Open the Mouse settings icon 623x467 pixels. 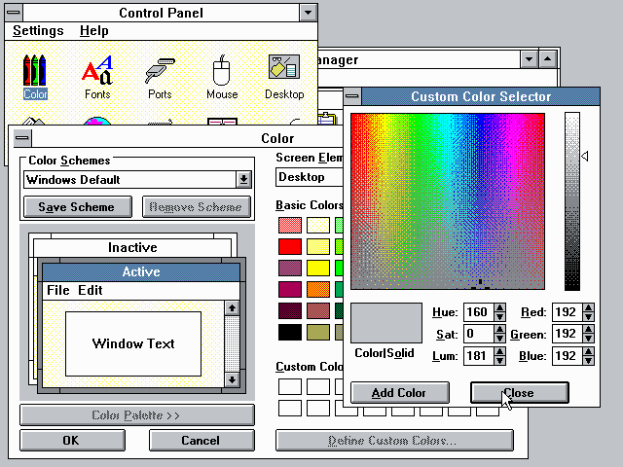(x=222, y=71)
